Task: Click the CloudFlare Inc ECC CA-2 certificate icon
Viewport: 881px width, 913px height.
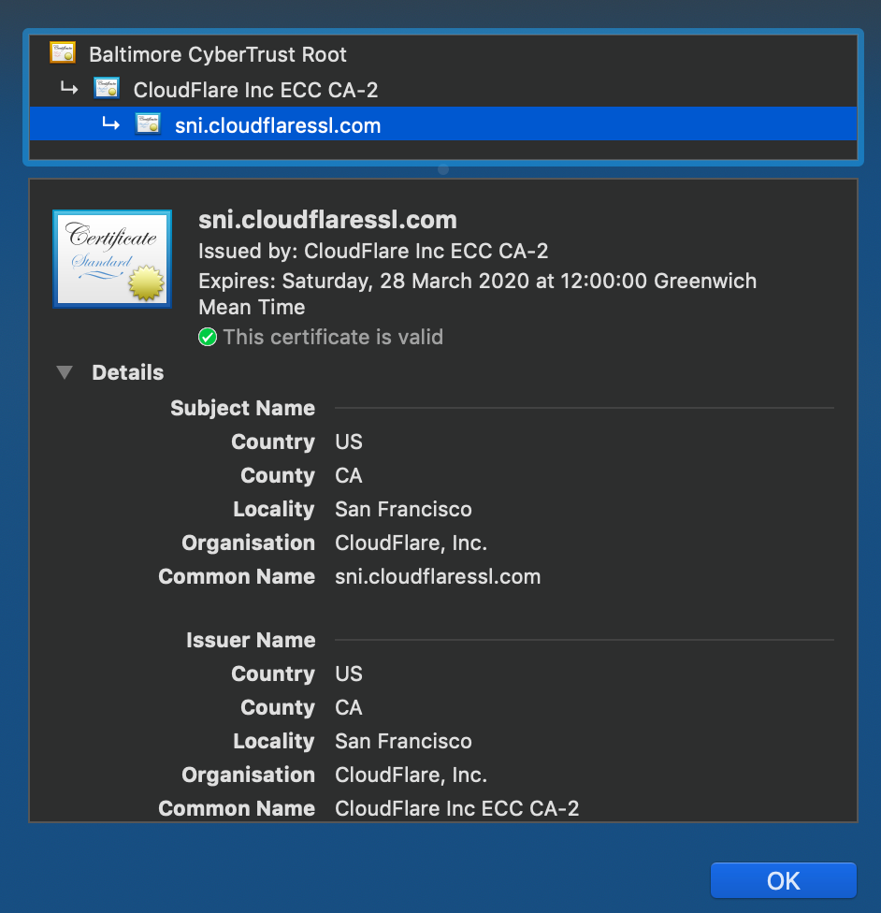Action: tap(107, 89)
